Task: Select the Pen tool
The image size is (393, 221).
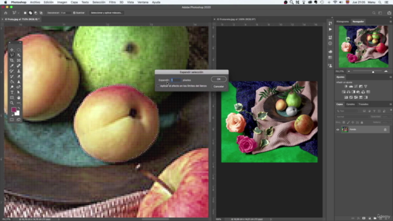Action: pos(18,87)
